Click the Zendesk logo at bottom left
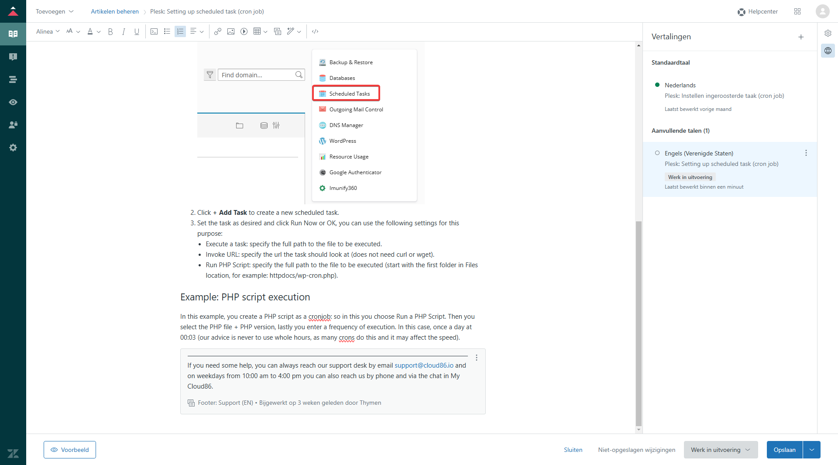Screen dimensions: 838x465 [x=13, y=453]
